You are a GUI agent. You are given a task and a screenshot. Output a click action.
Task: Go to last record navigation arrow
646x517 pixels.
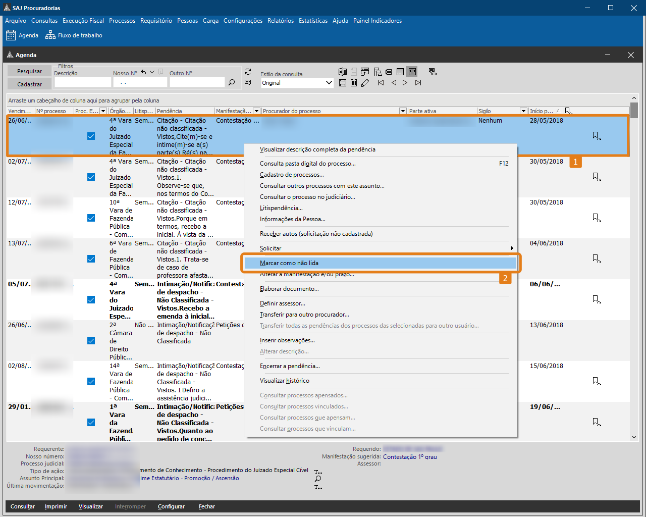(x=418, y=83)
